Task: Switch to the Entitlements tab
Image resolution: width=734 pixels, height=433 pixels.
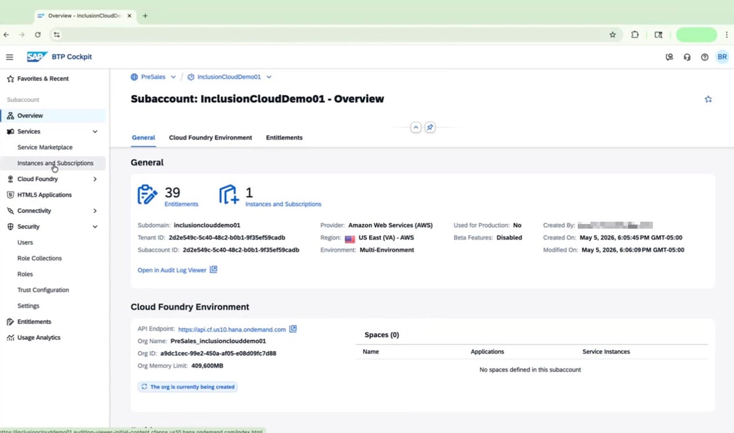Action: click(284, 138)
